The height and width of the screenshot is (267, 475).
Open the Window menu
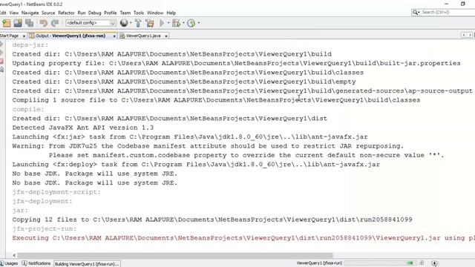(x=155, y=13)
